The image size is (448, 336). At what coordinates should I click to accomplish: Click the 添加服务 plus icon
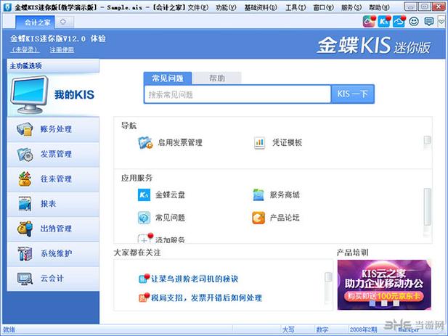pyautogui.click(x=145, y=239)
